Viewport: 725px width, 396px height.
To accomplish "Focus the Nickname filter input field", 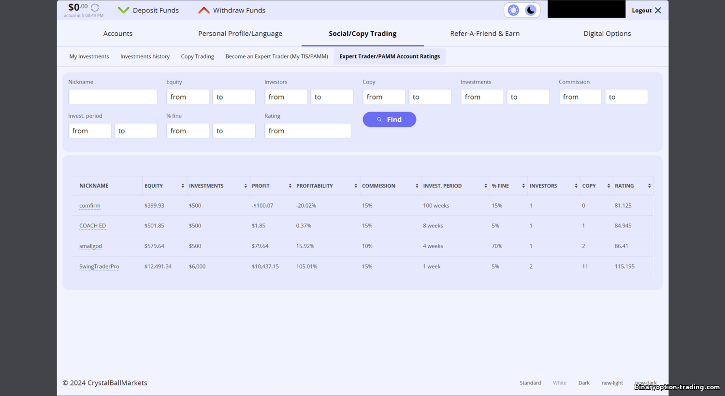I will (113, 97).
